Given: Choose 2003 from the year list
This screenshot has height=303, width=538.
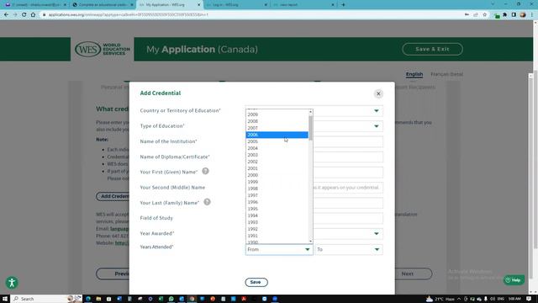Looking at the screenshot, I should click(x=277, y=155).
